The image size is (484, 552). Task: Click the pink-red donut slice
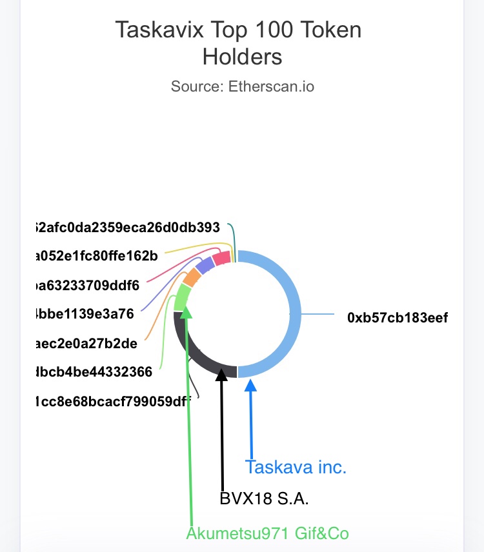pyautogui.click(x=221, y=258)
